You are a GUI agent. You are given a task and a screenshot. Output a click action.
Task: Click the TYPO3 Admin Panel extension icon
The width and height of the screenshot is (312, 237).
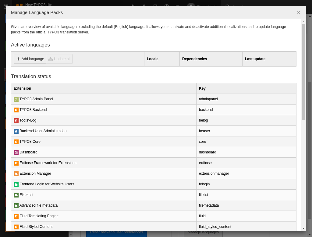pos(16,99)
